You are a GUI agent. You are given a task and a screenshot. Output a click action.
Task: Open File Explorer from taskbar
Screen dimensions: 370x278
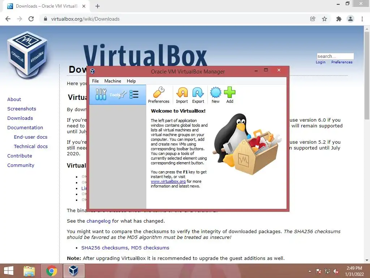coord(29,271)
